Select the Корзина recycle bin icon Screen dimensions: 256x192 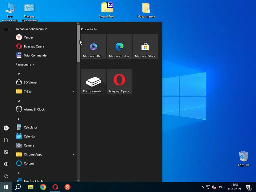click(243, 159)
